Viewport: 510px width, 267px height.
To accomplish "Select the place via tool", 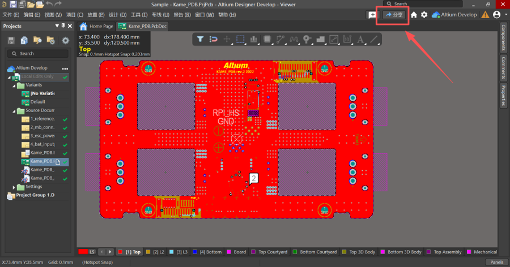I will pos(307,39).
